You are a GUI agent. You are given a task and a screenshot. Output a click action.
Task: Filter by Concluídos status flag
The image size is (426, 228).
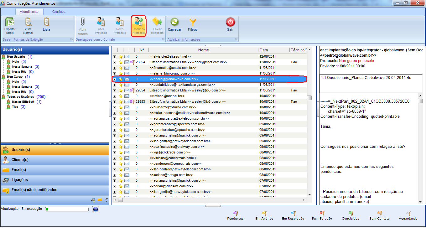click(351, 214)
